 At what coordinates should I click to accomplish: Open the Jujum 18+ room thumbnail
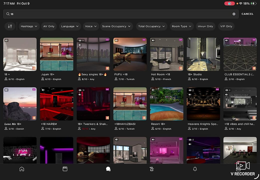(57, 54)
